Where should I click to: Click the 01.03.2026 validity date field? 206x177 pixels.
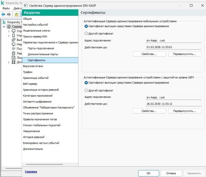173,47
